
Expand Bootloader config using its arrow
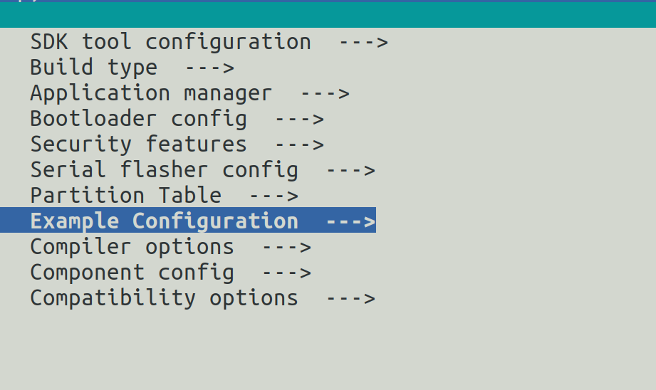click(x=299, y=119)
